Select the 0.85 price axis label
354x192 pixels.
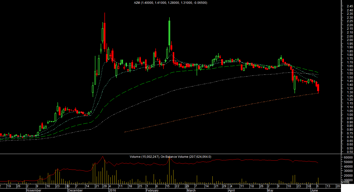349,126
